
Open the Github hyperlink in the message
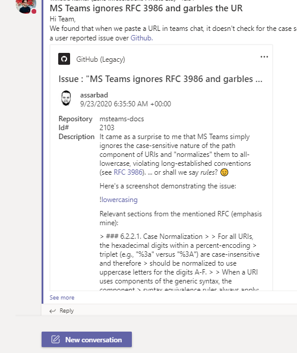pos(141,38)
